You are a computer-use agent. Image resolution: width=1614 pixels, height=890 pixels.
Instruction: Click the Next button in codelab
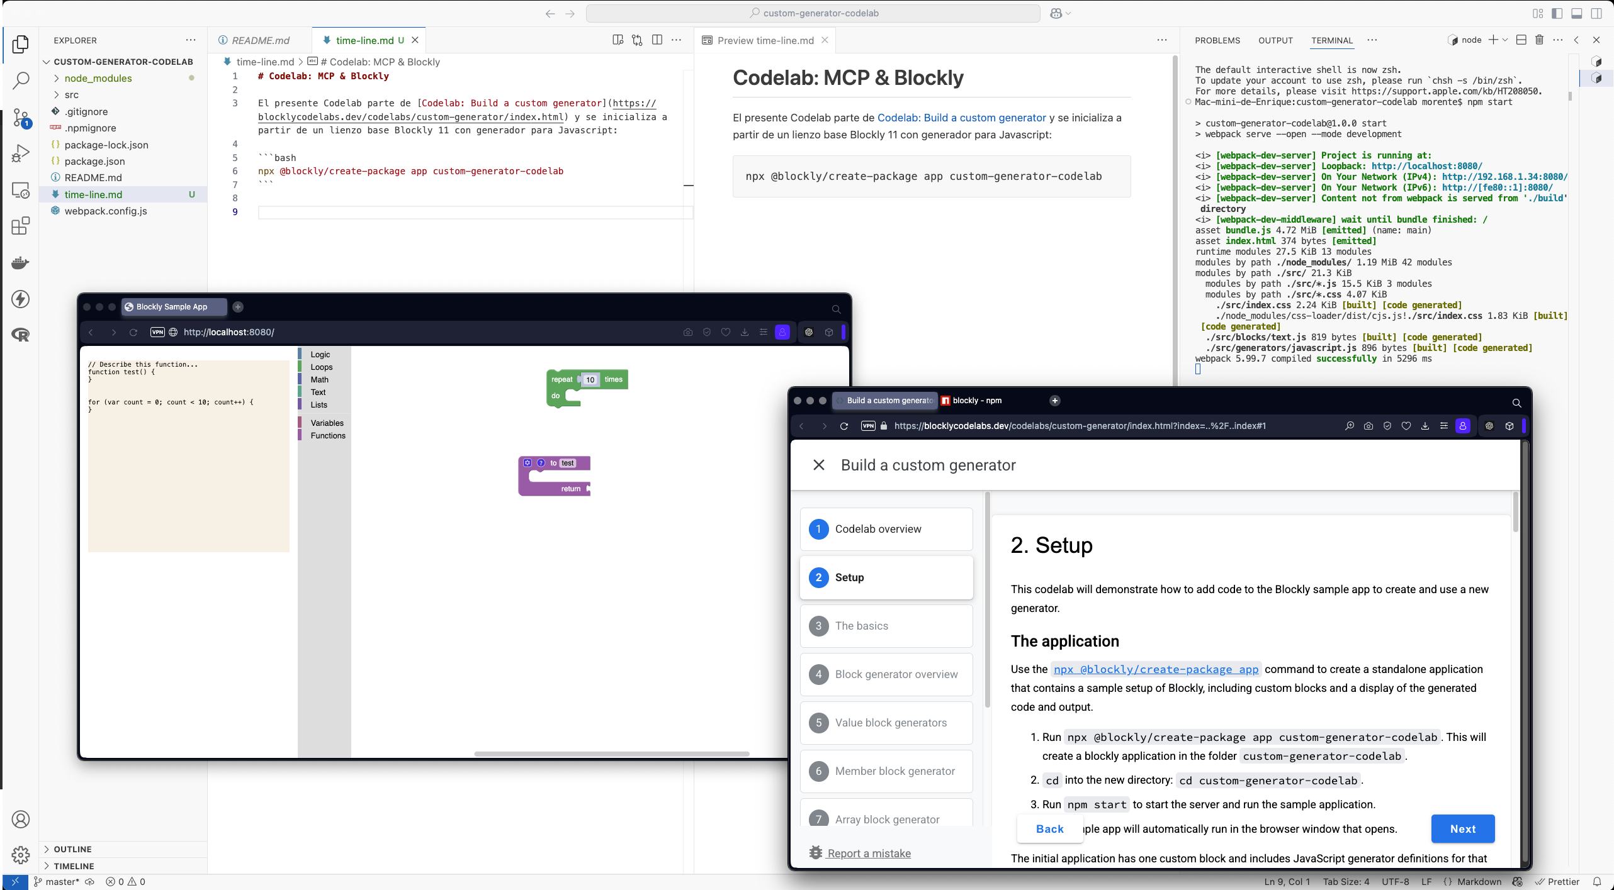1462,829
